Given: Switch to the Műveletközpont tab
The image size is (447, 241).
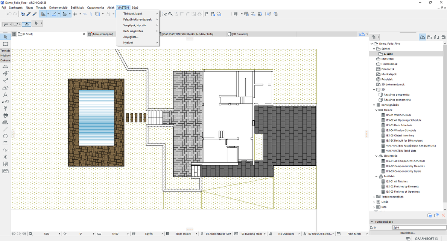Looking at the screenshot, I should click(101, 34).
